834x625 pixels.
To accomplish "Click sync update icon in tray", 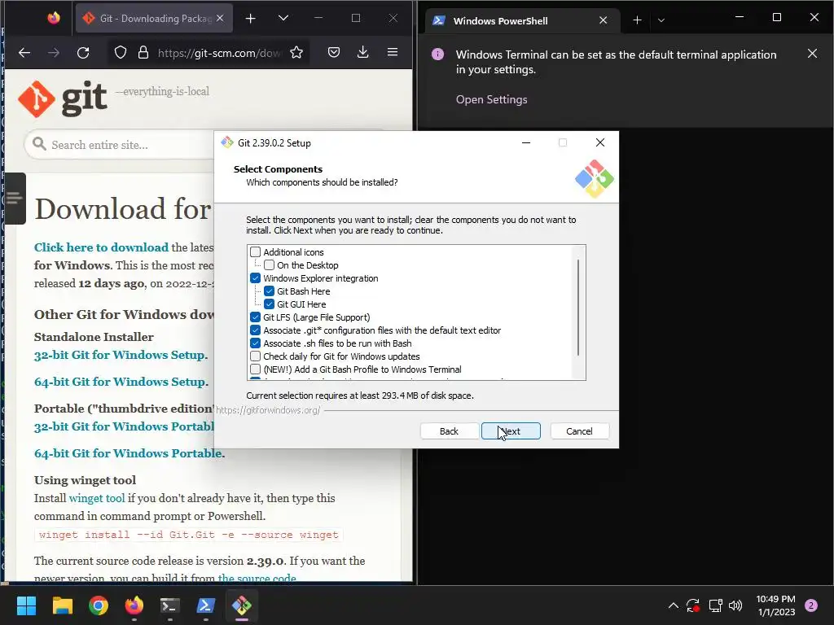I will click(x=693, y=605).
